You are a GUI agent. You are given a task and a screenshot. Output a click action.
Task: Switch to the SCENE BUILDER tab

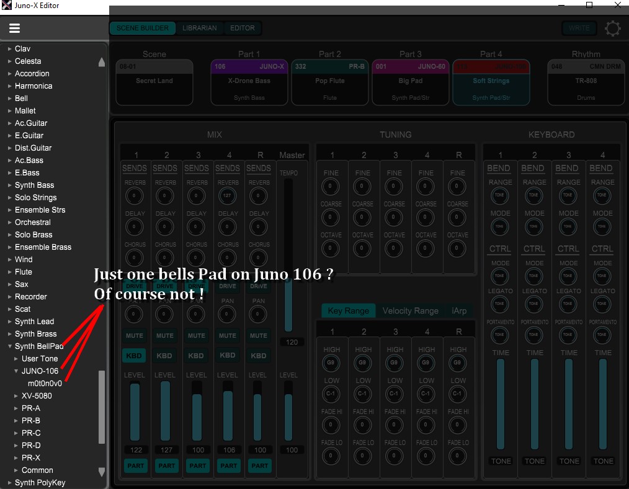[143, 28]
